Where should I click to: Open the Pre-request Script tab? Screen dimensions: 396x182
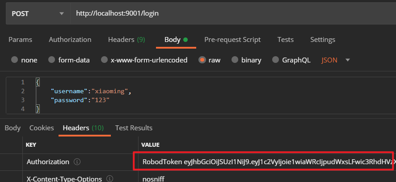(232, 39)
